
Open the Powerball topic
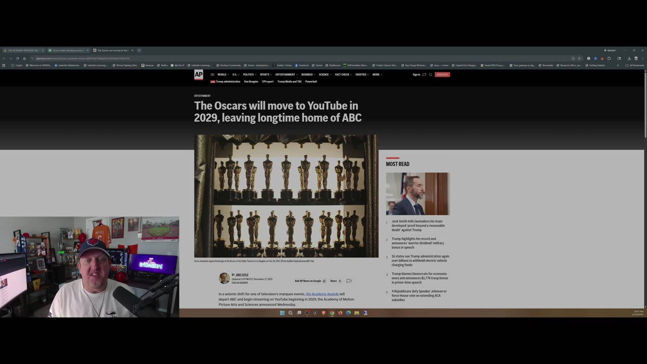311,82
